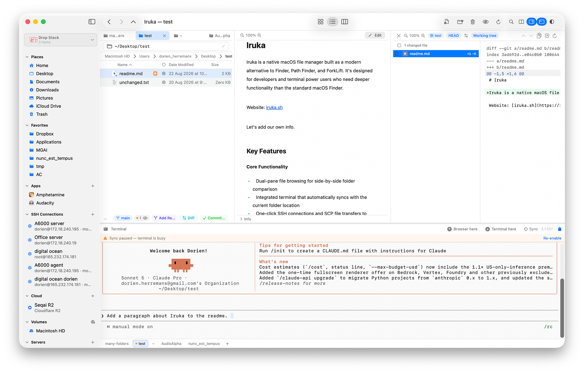This screenshot has width=584, height=373.
Task: Switch to the ma...ers folder tab
Action: pyautogui.click(x=114, y=36)
